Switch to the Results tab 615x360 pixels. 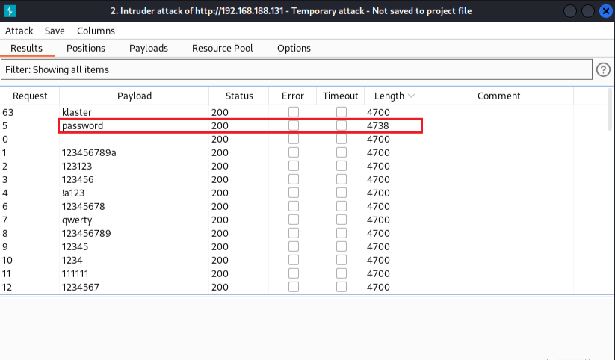(x=26, y=49)
